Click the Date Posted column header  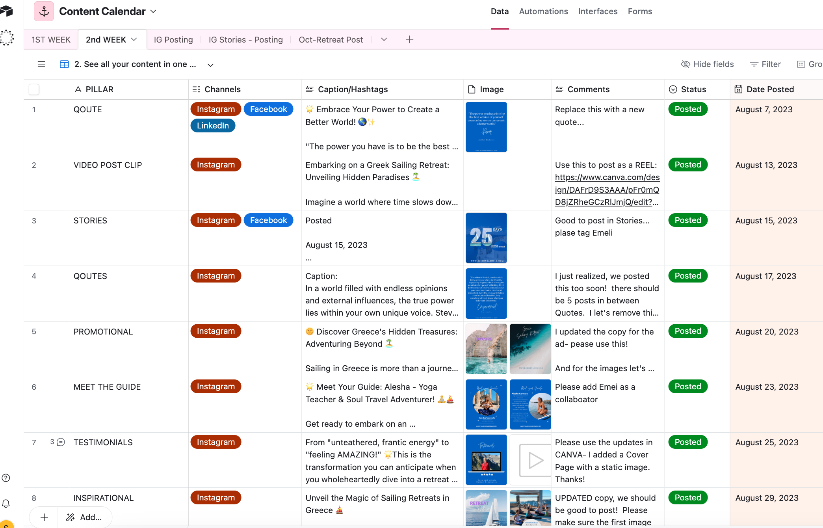(776, 89)
